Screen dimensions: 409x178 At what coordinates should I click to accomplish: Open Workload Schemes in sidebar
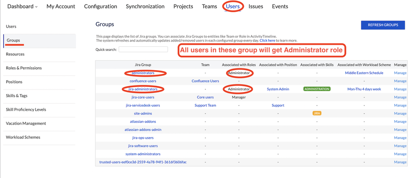click(x=23, y=137)
